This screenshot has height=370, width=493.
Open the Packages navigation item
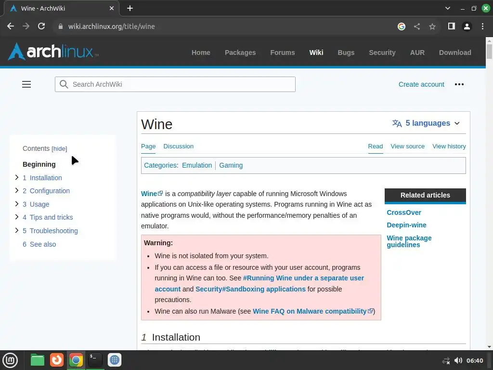pyautogui.click(x=240, y=53)
